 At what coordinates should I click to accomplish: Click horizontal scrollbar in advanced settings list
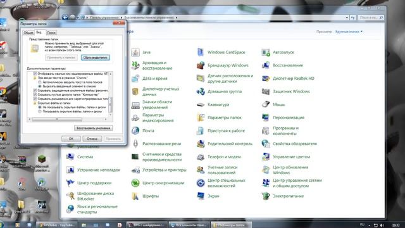click(57, 119)
